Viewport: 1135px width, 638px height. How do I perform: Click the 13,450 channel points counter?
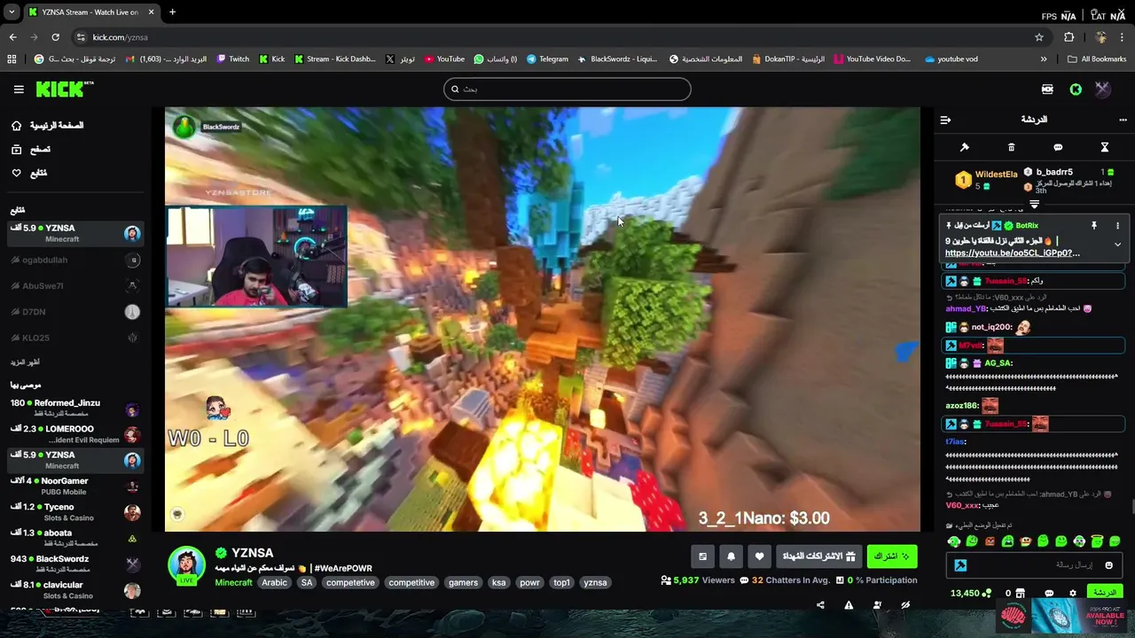coord(970,593)
